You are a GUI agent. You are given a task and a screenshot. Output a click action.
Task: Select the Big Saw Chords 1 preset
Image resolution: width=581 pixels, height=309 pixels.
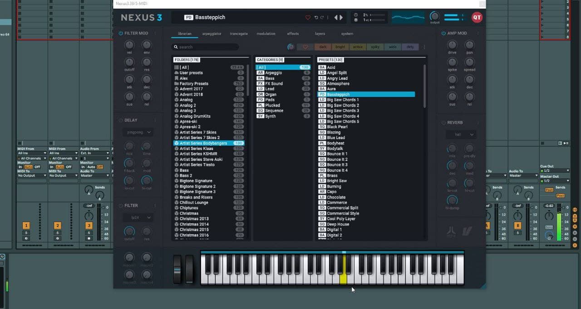366,100
